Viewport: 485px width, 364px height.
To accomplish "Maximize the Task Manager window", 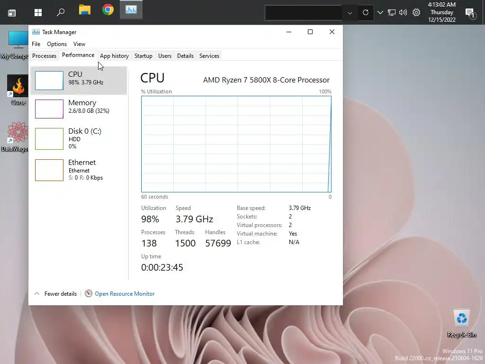I will tap(310, 32).
